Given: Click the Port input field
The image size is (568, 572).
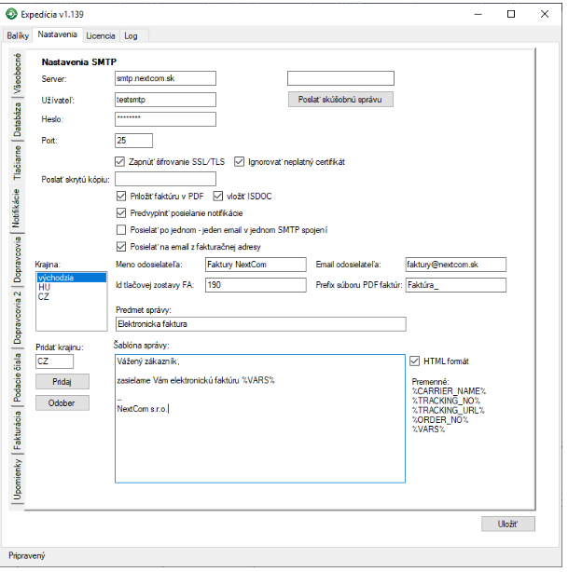Looking at the screenshot, I should point(133,141).
